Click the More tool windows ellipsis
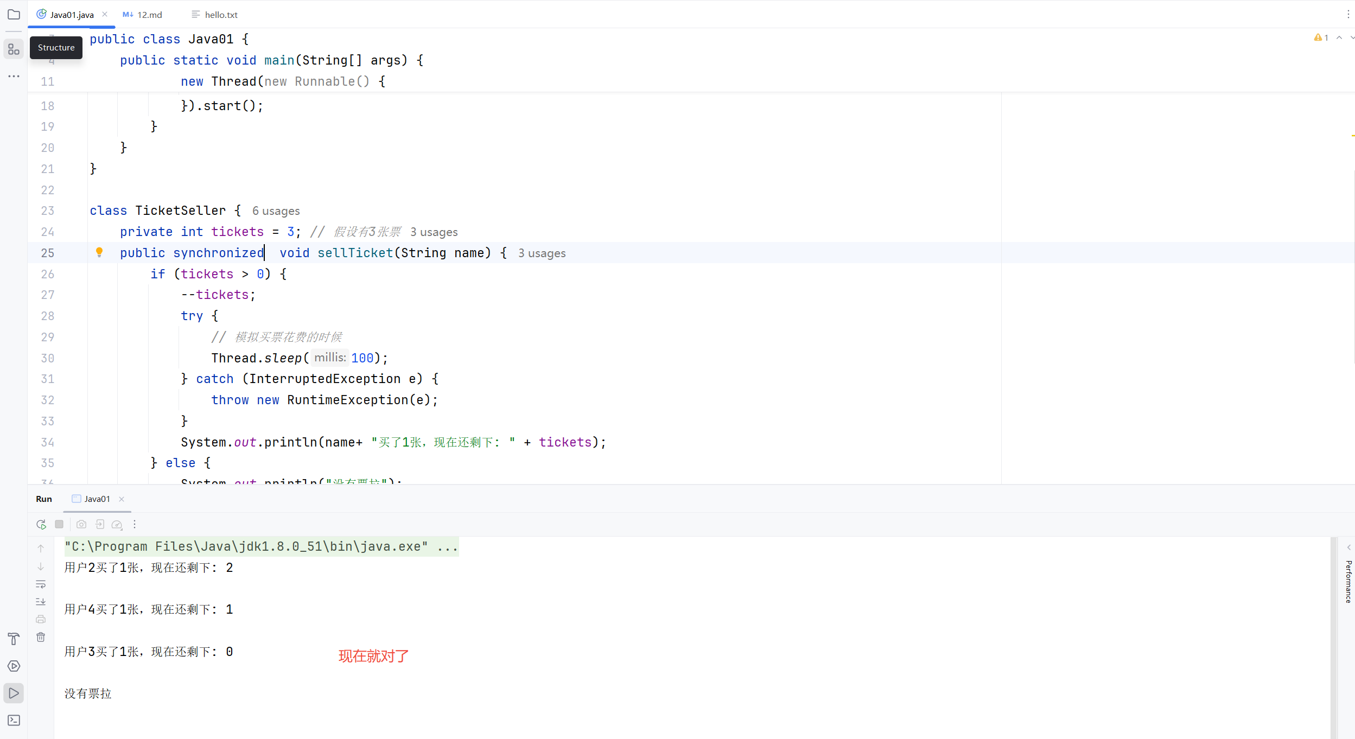Viewport: 1355px width, 739px height. point(14,76)
